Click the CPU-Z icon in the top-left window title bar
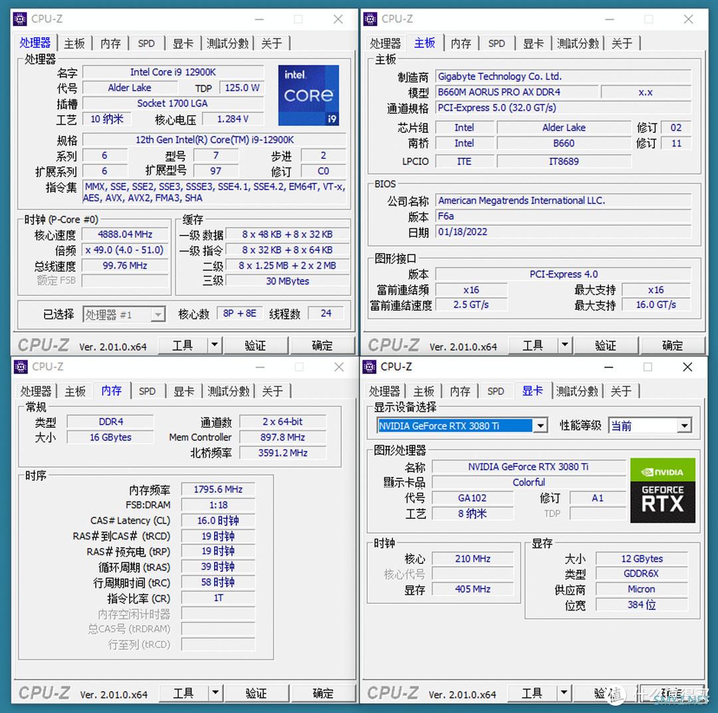This screenshot has width=718, height=713. pyautogui.click(x=20, y=19)
